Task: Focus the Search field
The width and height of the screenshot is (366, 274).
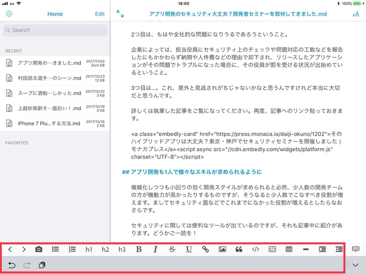Action: 55,30
